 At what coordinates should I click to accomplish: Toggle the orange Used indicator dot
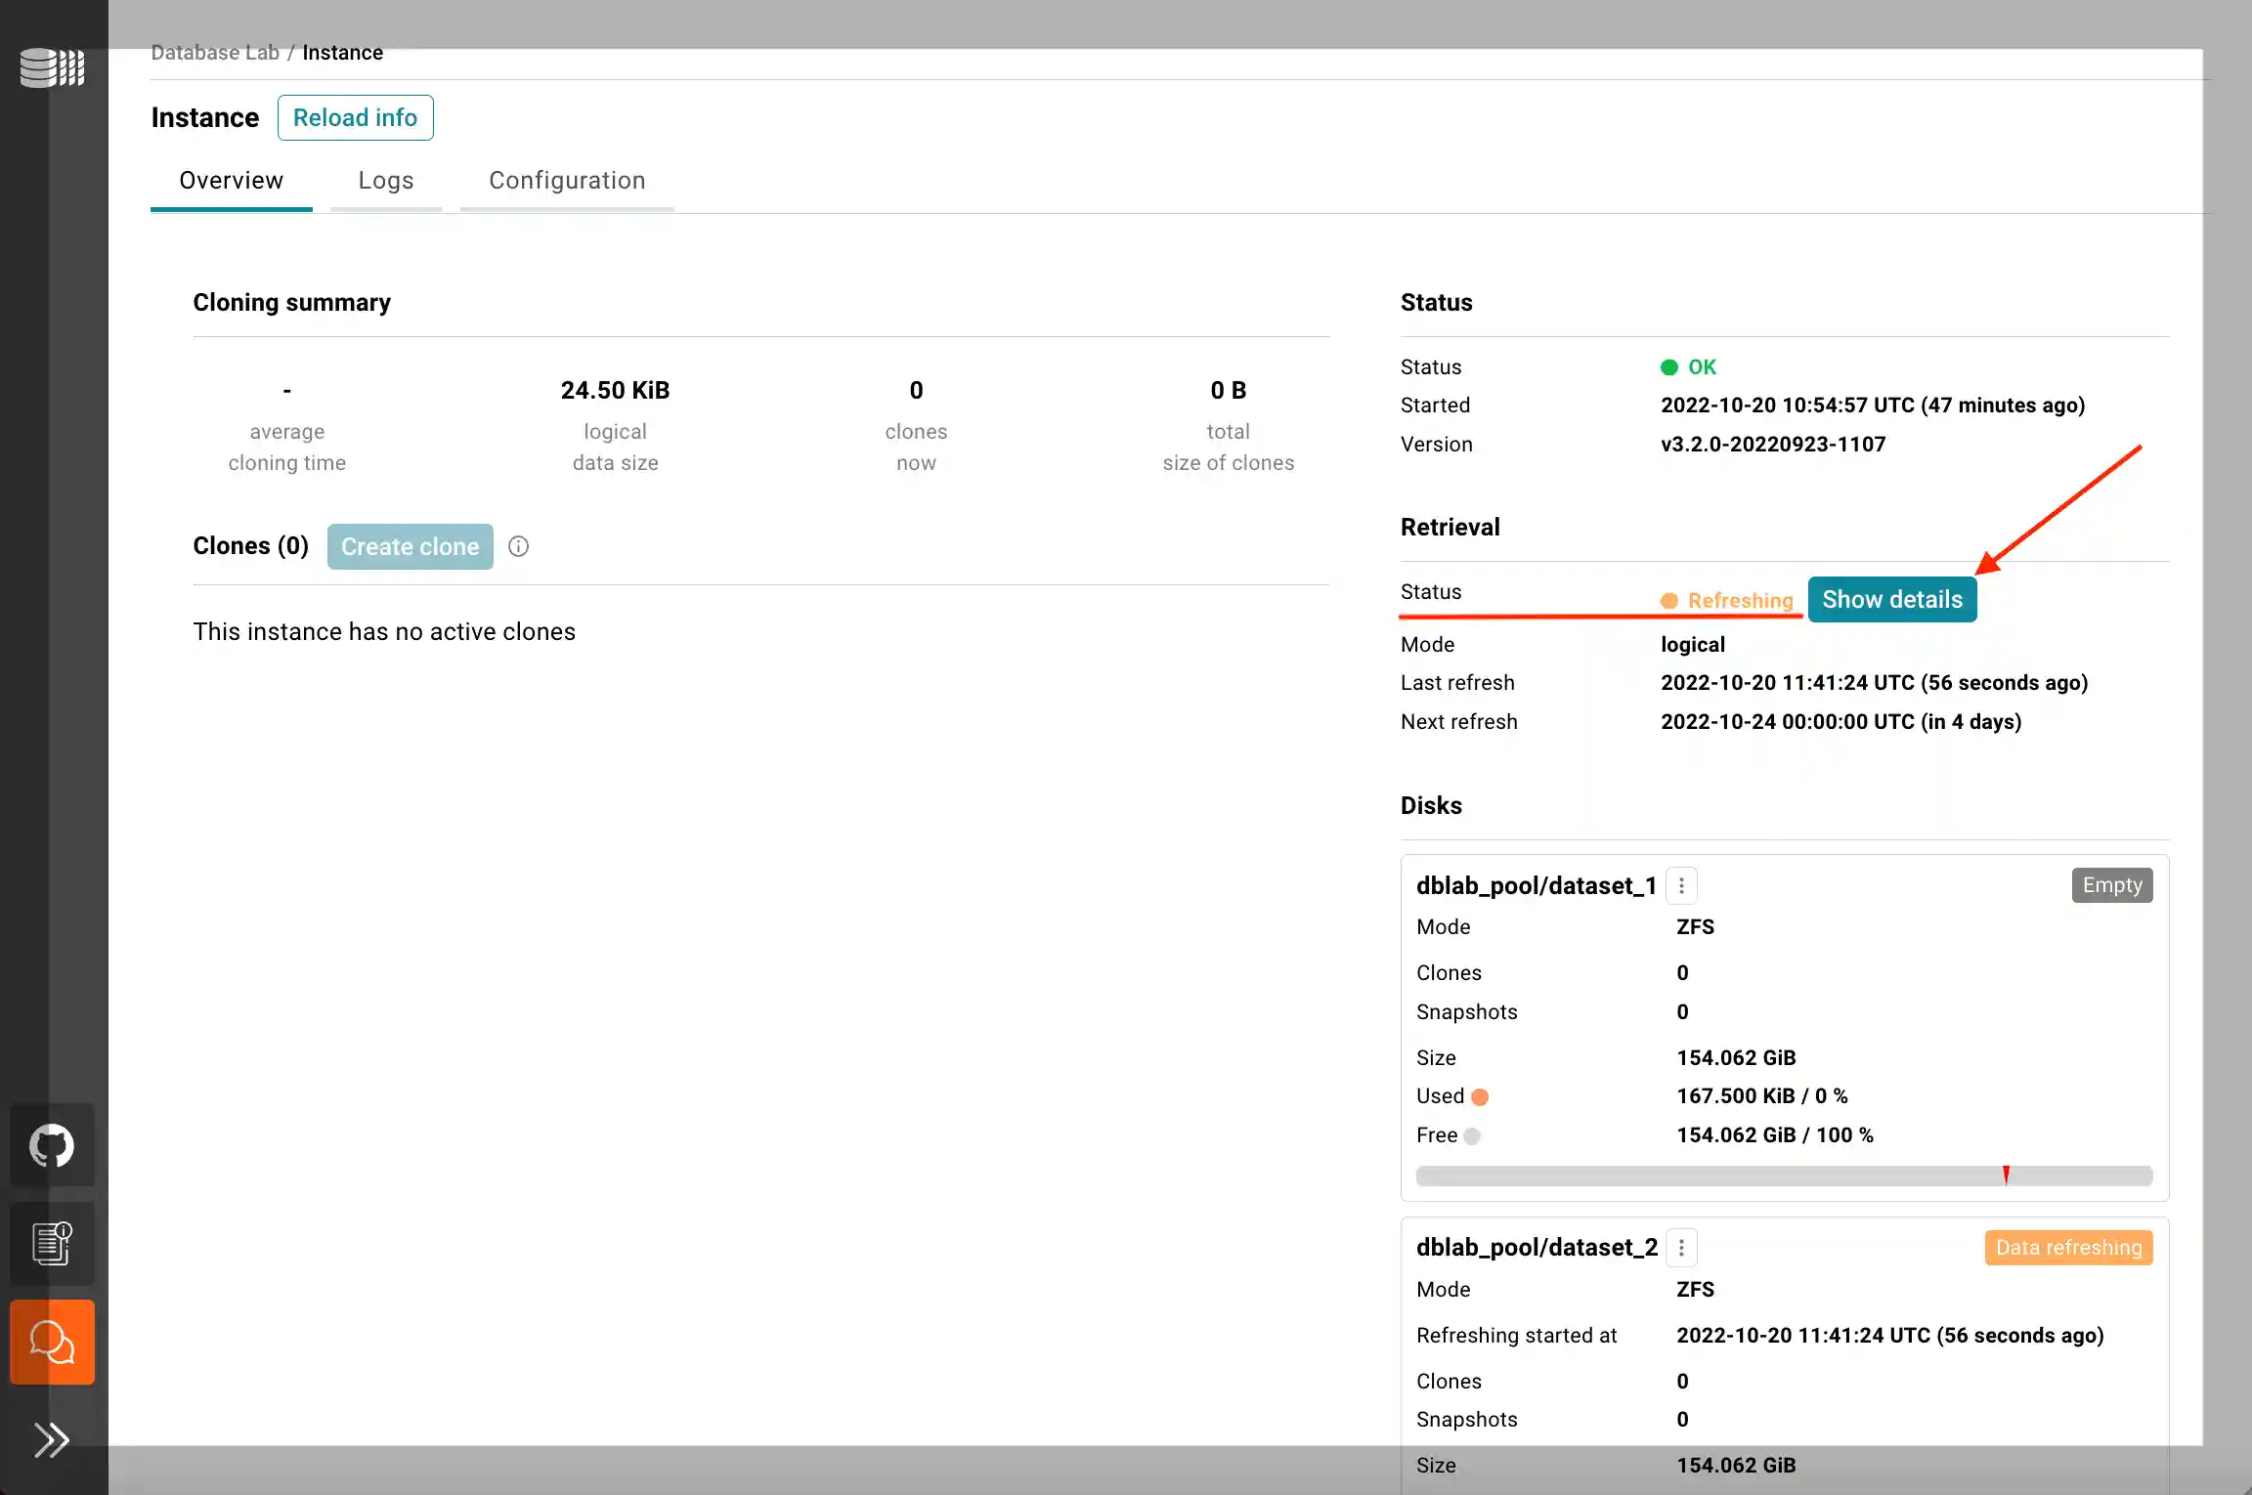tap(1481, 1096)
